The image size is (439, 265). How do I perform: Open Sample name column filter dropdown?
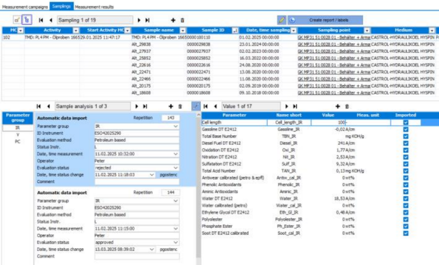click(x=182, y=30)
